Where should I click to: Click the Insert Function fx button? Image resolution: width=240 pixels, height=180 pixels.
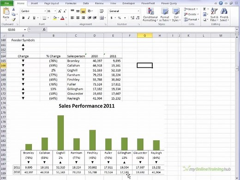(x=44, y=30)
